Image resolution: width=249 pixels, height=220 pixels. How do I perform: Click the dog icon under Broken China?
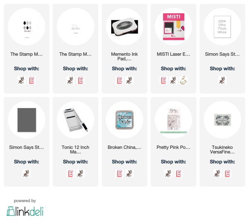pos(129,173)
